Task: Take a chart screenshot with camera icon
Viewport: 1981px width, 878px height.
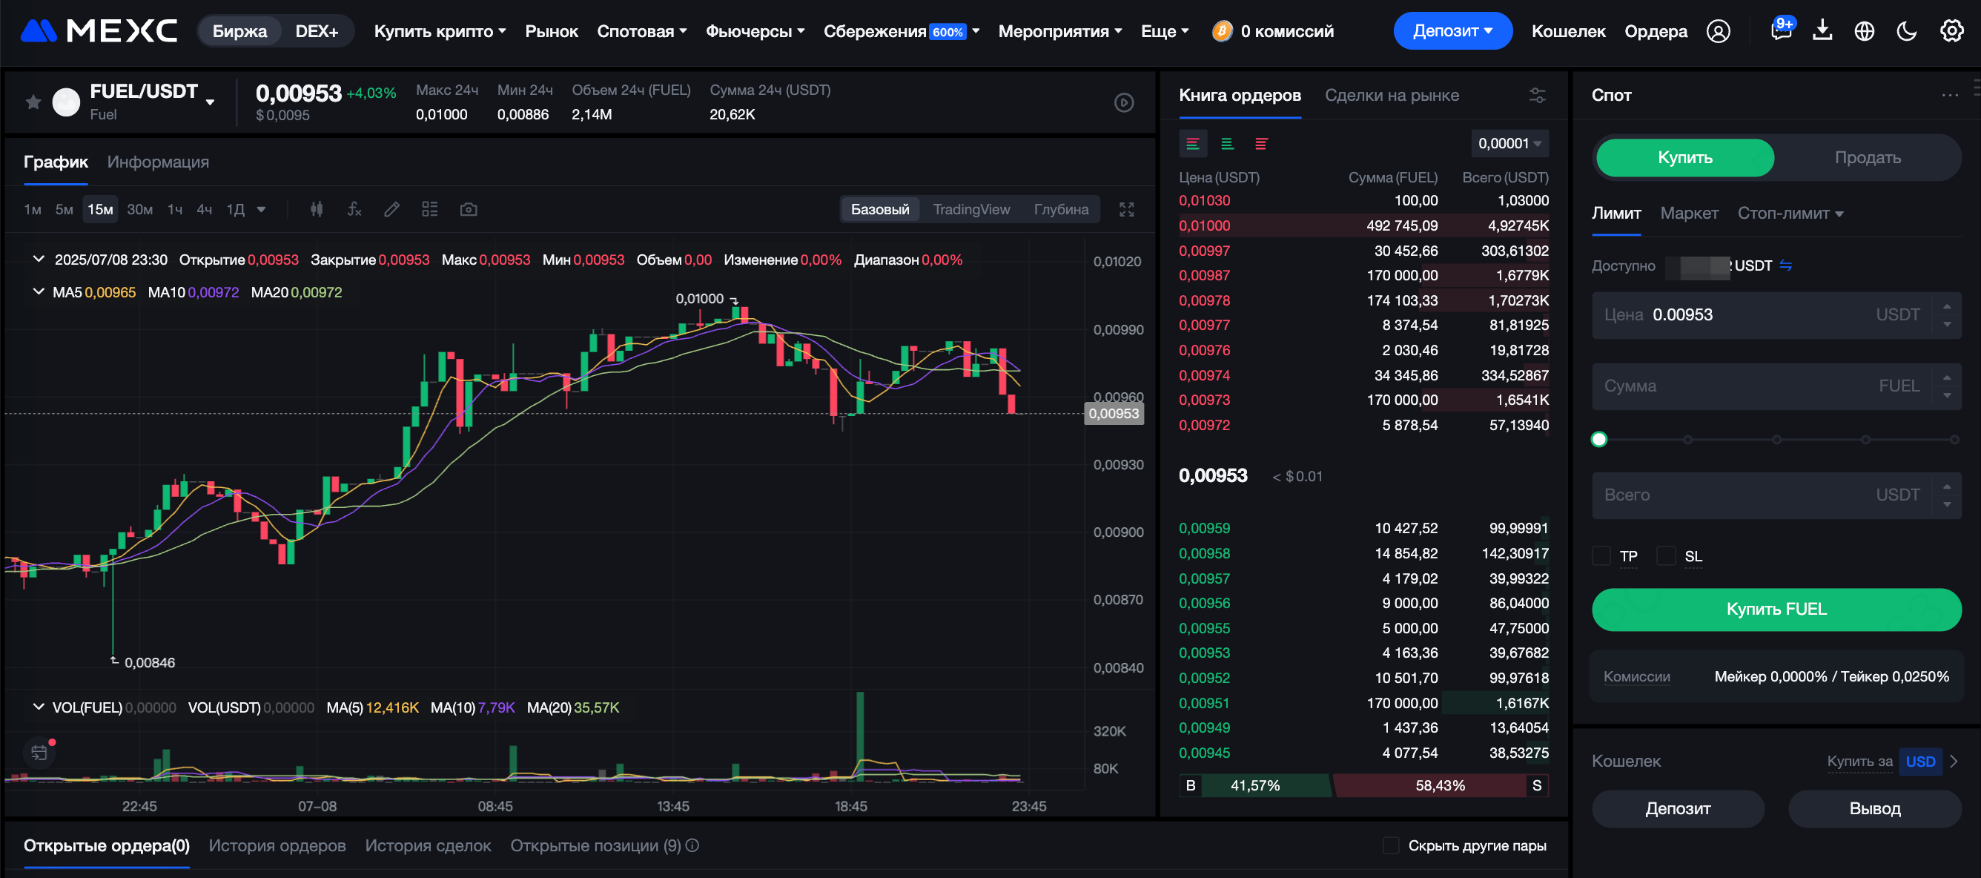Action: (469, 209)
